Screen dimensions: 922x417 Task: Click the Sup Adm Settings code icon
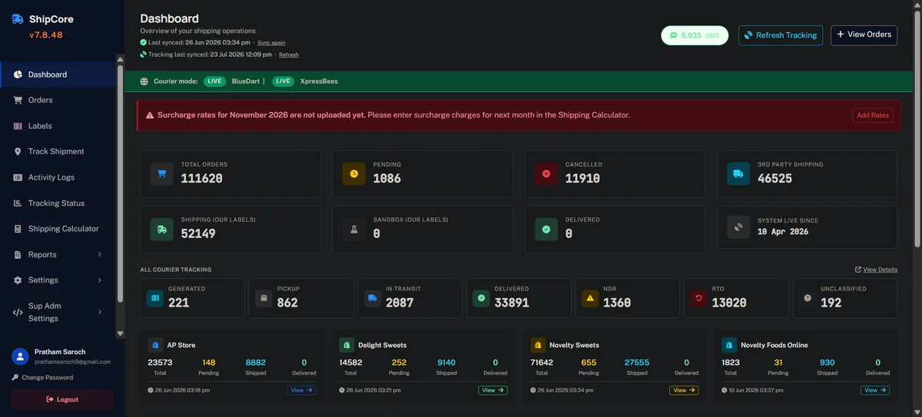pos(18,313)
